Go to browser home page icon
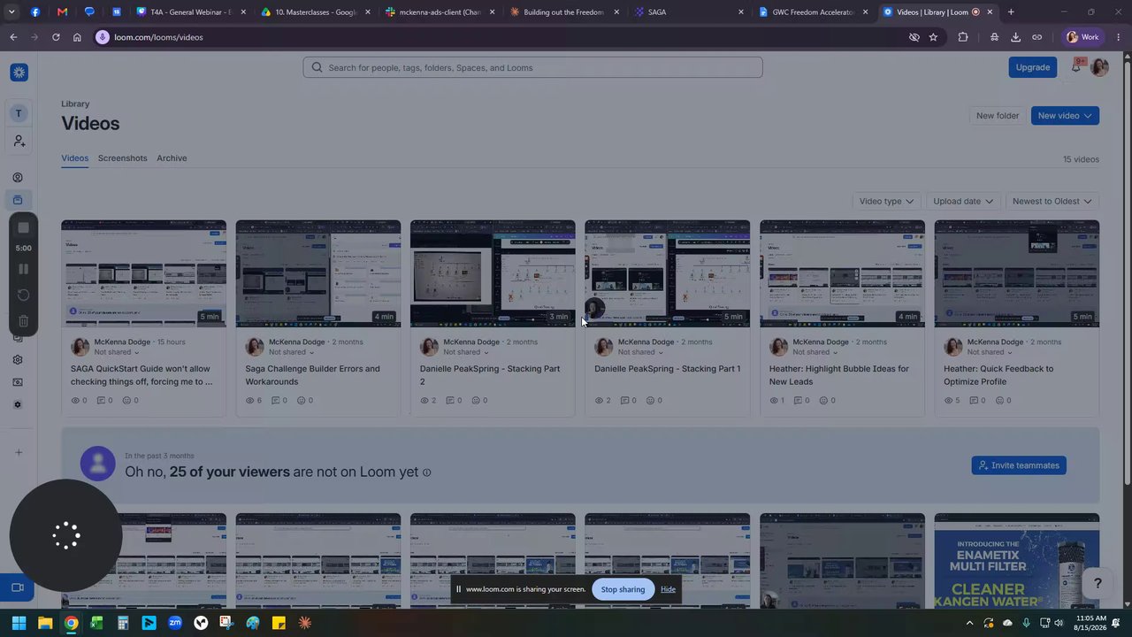This screenshot has height=637, width=1132. tap(77, 37)
